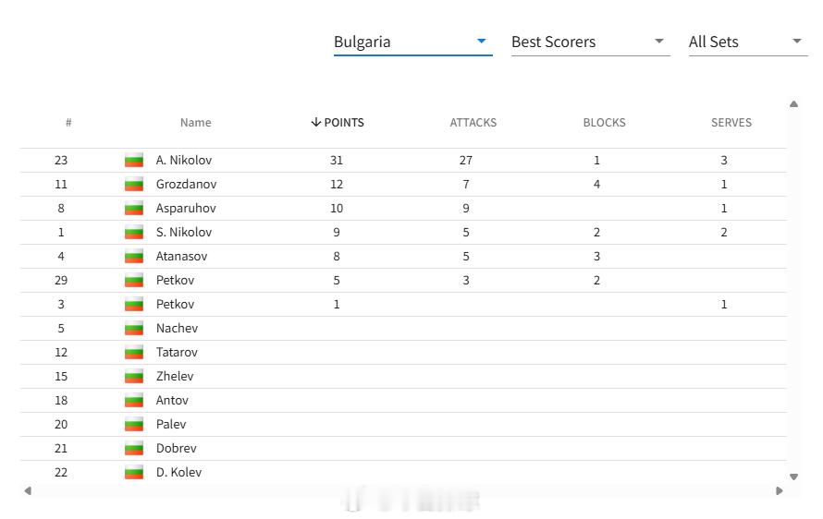Select the Asparuhov player row
Viewport: 823px width, 519px height.
[403, 209]
